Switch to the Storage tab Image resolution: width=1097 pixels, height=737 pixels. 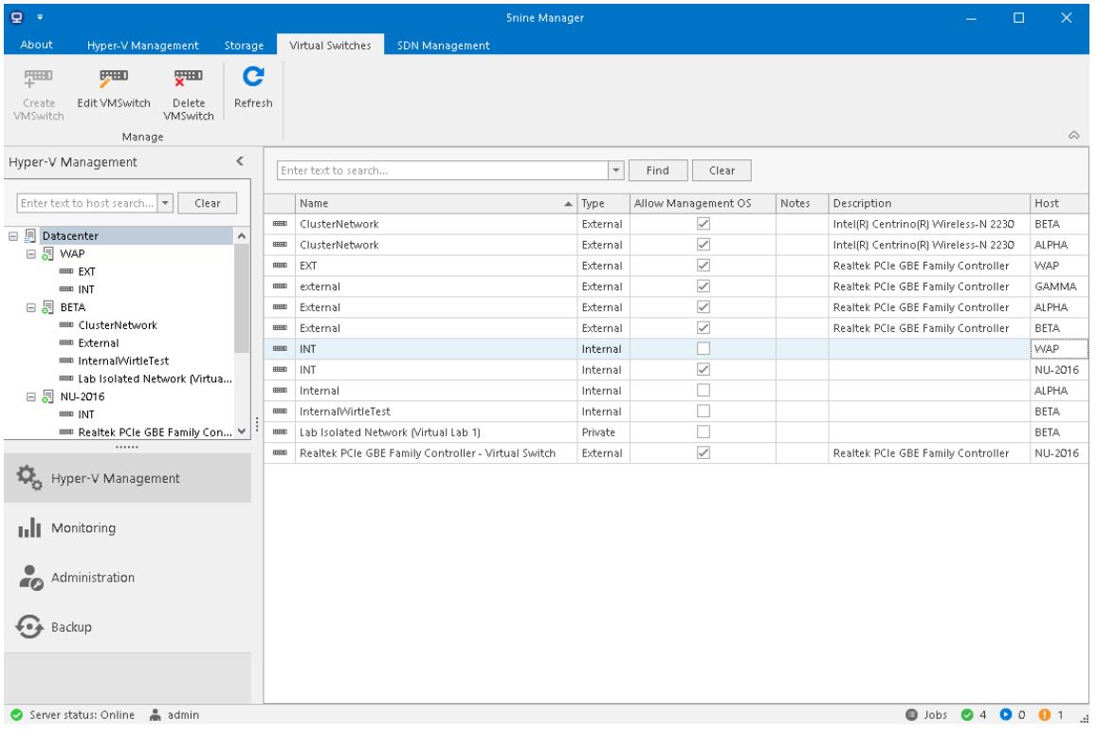[244, 46]
